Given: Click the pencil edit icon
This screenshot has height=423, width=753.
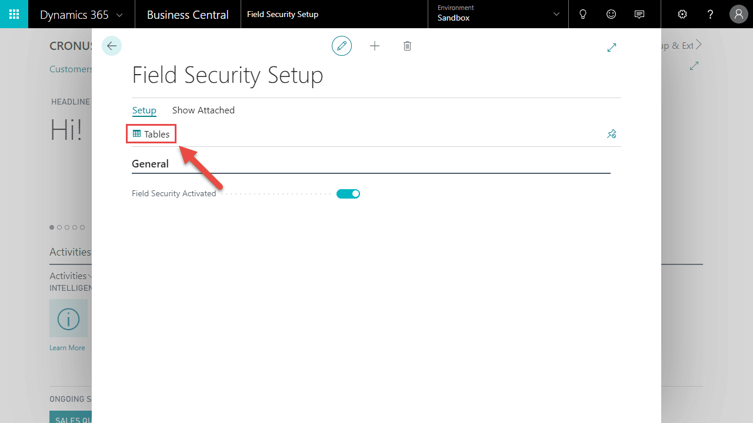Looking at the screenshot, I should click(x=342, y=46).
